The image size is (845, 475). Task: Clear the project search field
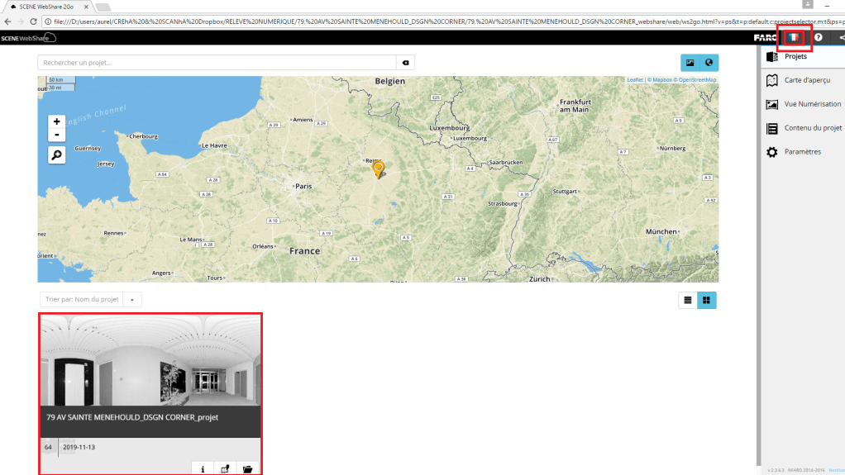(405, 63)
